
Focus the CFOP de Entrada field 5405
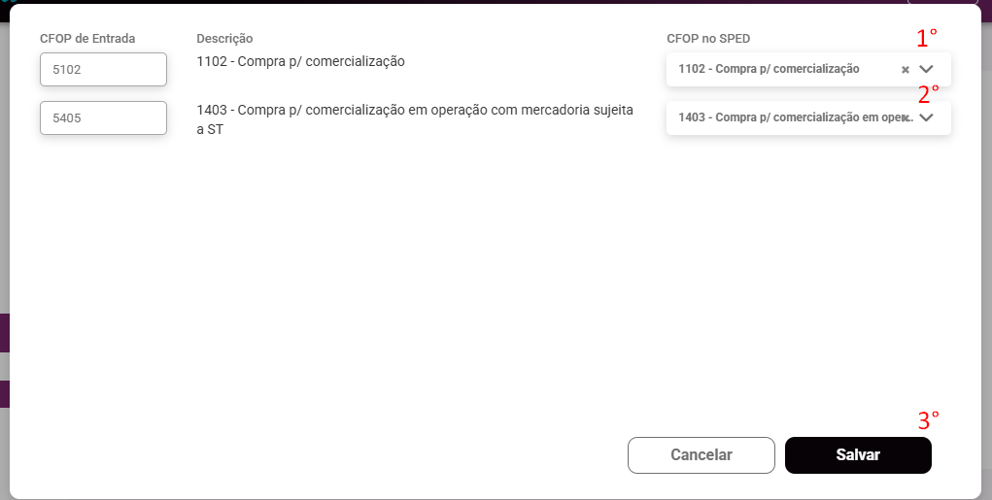pyautogui.click(x=103, y=118)
